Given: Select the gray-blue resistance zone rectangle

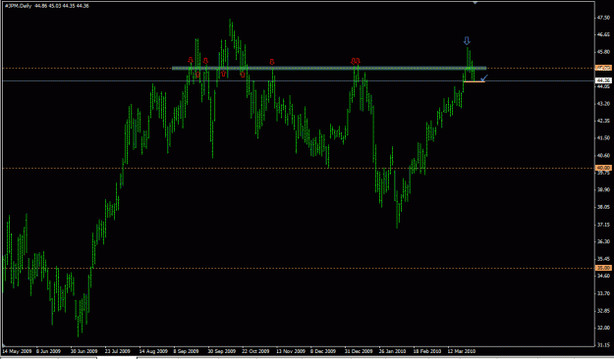Looking at the screenshot, I should 329,68.
